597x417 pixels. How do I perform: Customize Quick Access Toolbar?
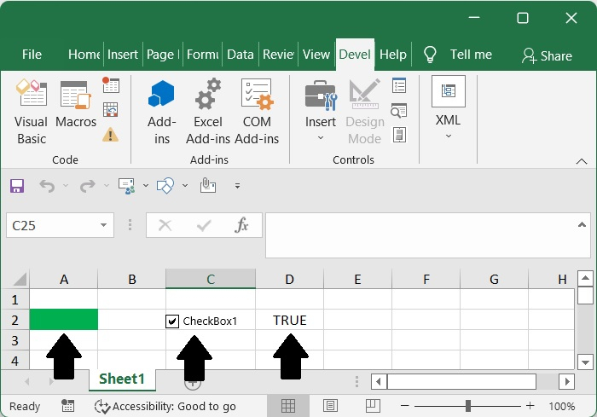[237, 186]
